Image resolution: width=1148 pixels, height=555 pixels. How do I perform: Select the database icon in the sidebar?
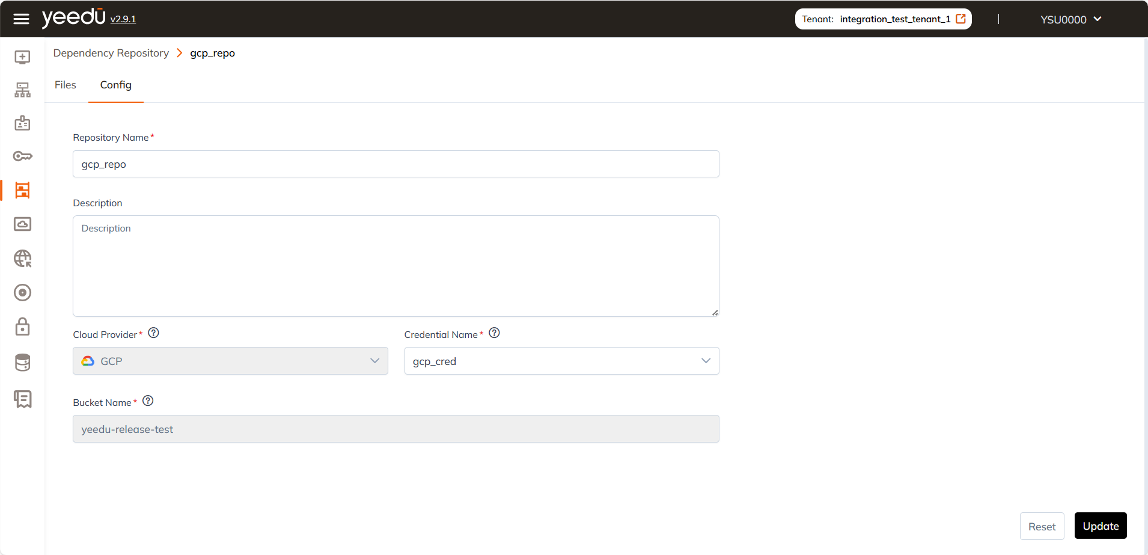coord(22,362)
